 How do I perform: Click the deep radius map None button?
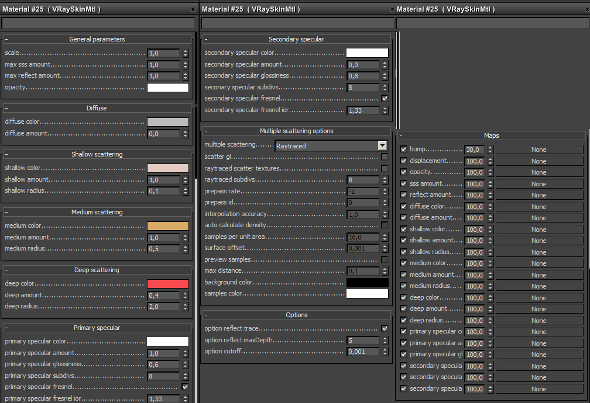pyautogui.click(x=539, y=321)
